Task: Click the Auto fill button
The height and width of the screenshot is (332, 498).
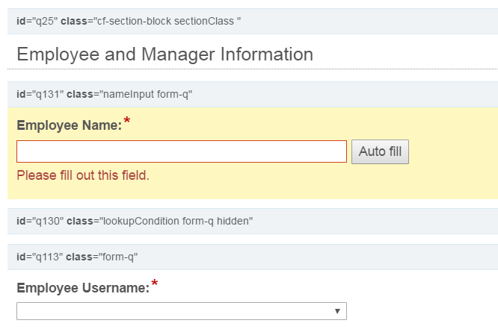Action: (x=380, y=151)
